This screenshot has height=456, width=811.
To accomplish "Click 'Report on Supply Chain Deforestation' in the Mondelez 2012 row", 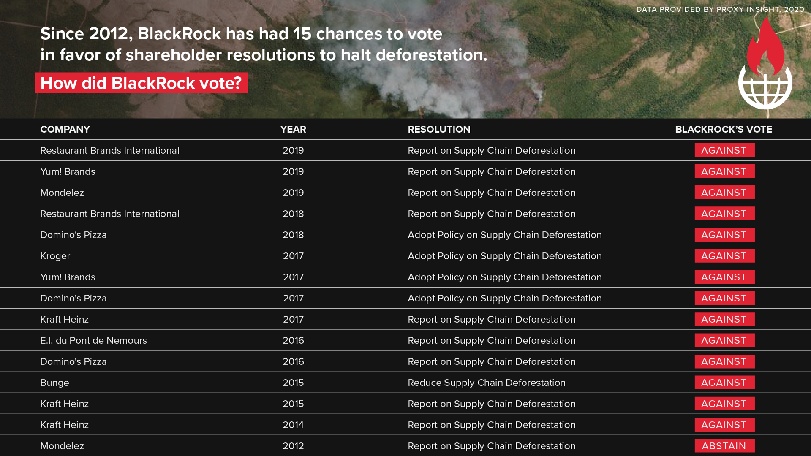I will pyautogui.click(x=492, y=446).
